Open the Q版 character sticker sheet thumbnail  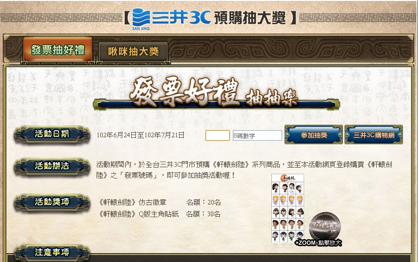pyautogui.click(x=288, y=208)
